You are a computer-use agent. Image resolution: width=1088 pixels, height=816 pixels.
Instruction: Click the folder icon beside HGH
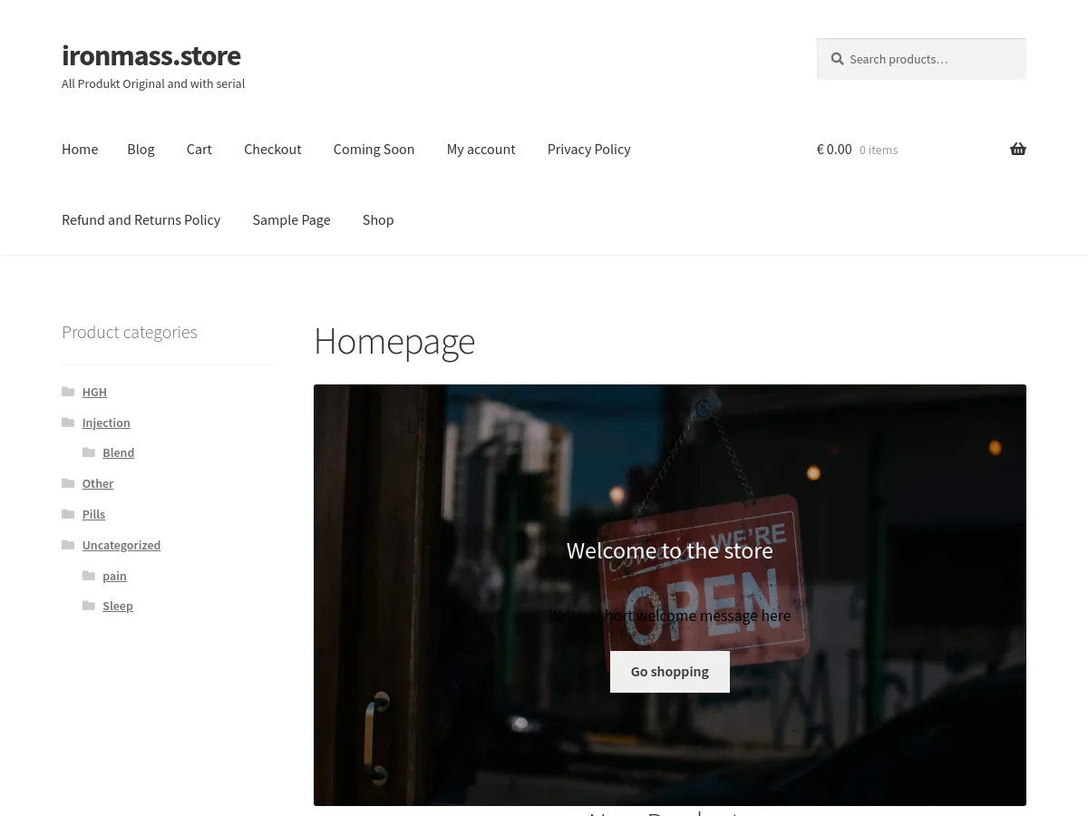pyautogui.click(x=69, y=392)
